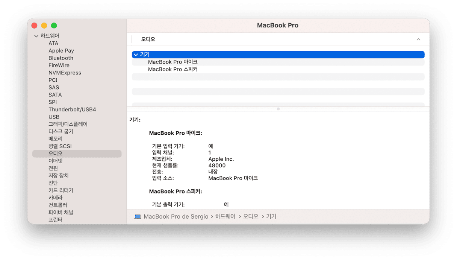Click the red close window button
This screenshot has height=260, width=457.
(x=34, y=26)
